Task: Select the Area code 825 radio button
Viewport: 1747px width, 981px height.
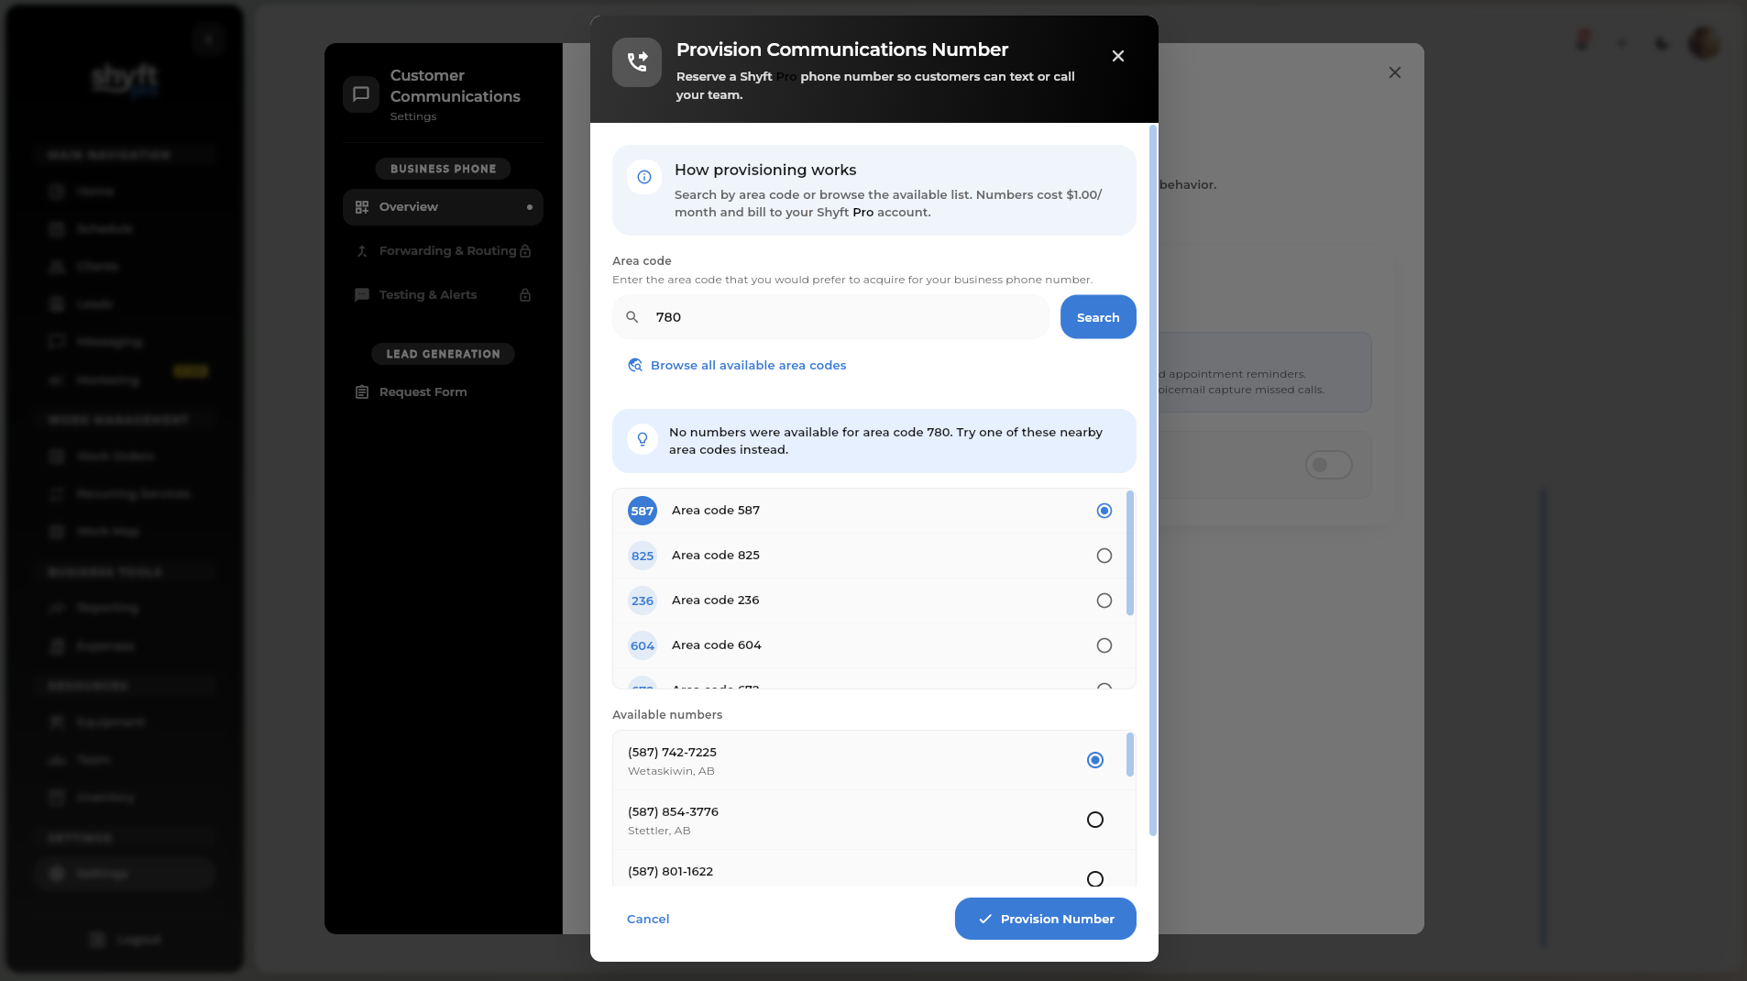Action: tap(1103, 556)
